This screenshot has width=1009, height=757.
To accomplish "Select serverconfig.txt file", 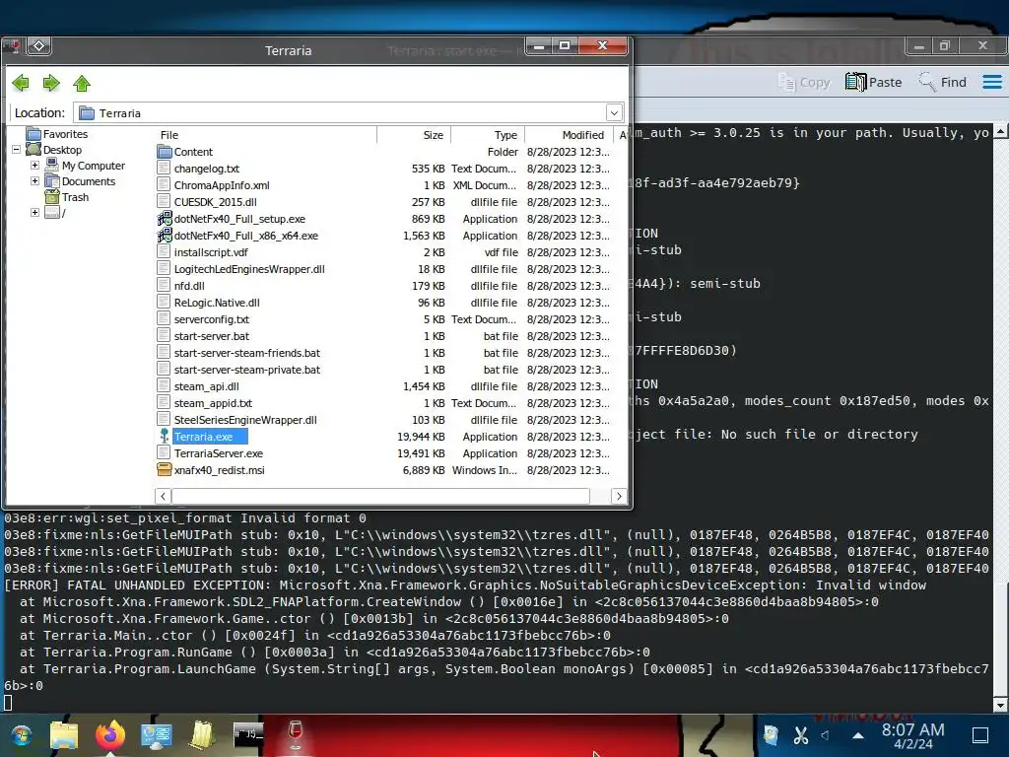I will [x=211, y=319].
